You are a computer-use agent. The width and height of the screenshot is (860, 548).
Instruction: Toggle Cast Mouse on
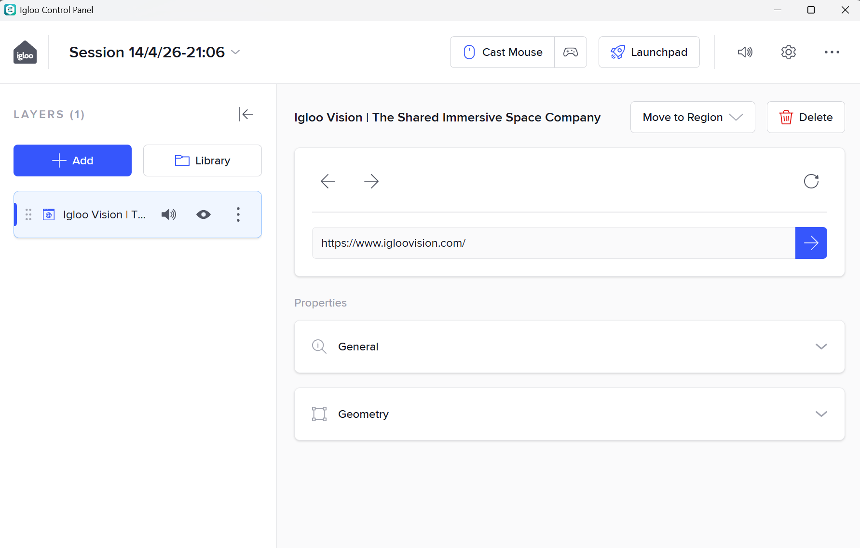(x=502, y=52)
